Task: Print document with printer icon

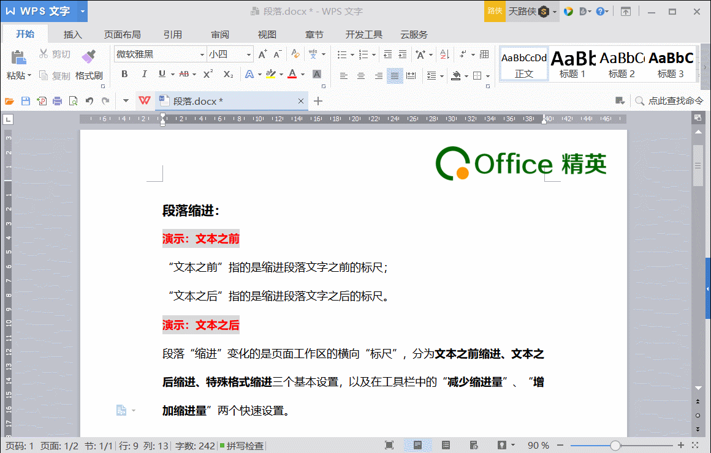Action: pos(57,101)
